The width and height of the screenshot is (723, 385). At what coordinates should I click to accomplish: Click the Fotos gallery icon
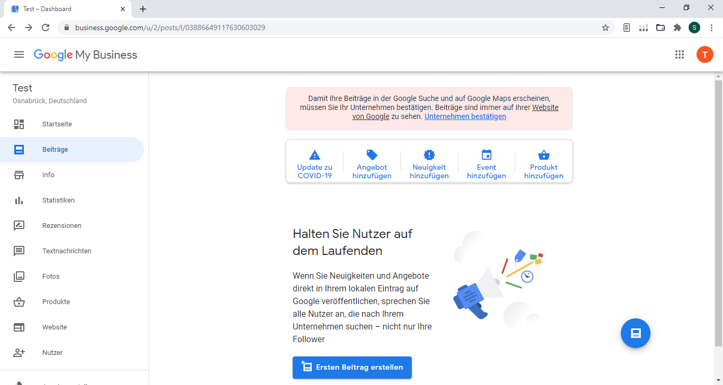click(19, 277)
